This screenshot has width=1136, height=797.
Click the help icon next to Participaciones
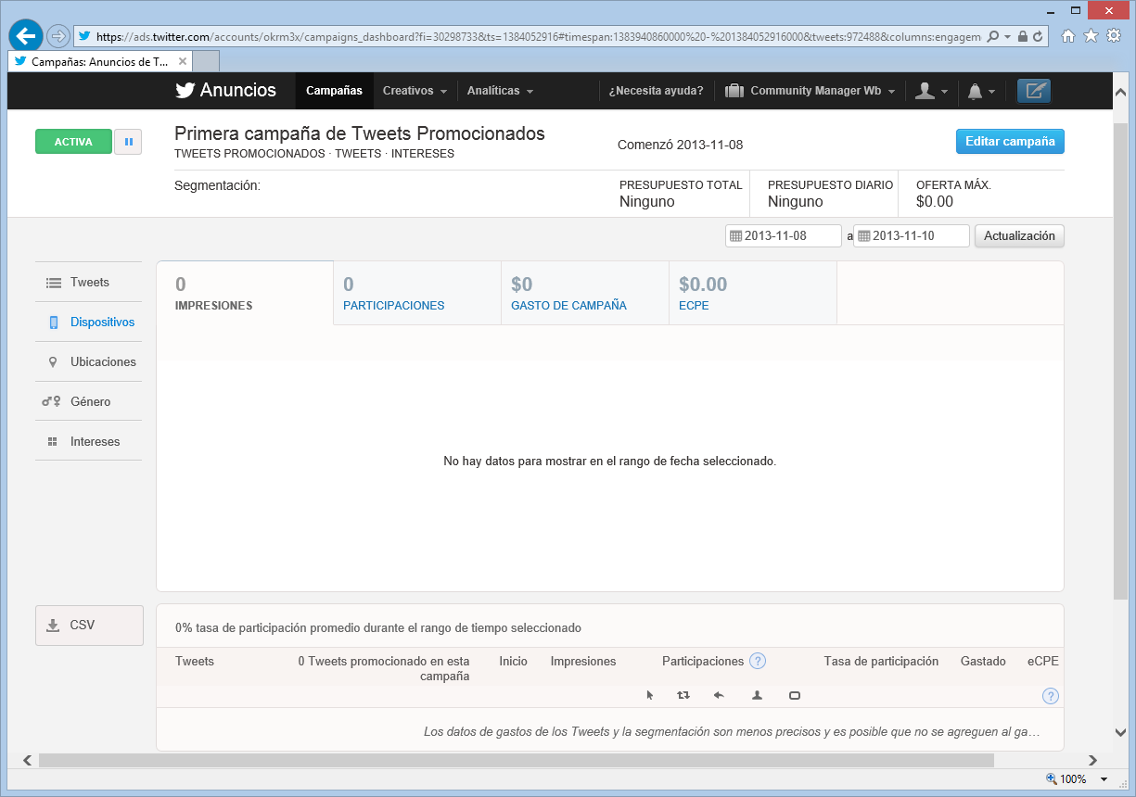758,661
